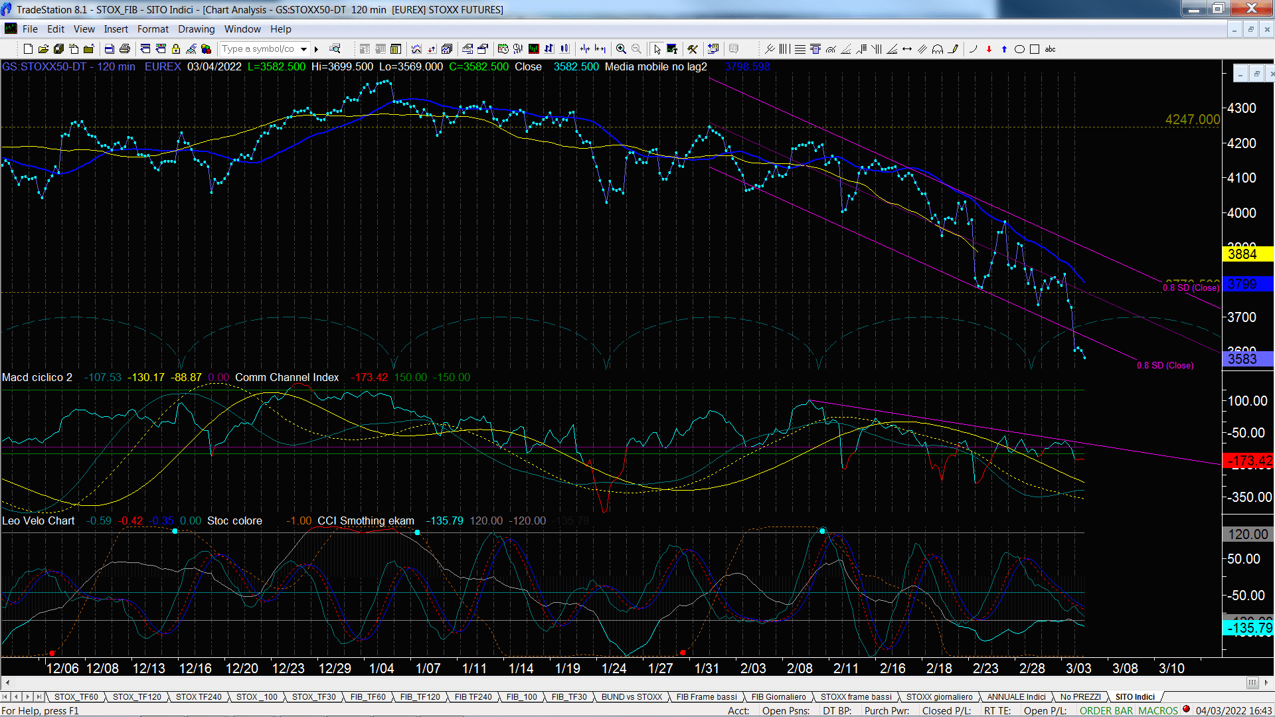Switch to the FIB Giornaliero tab
Image resolution: width=1275 pixels, height=717 pixels.
pos(778,696)
